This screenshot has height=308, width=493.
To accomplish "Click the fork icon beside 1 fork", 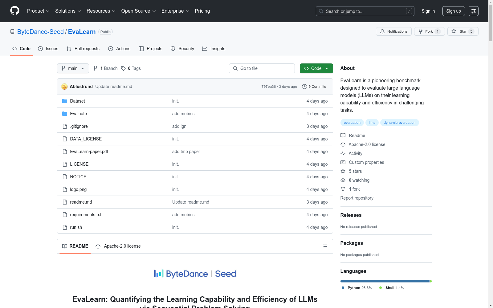I will coord(343,189).
